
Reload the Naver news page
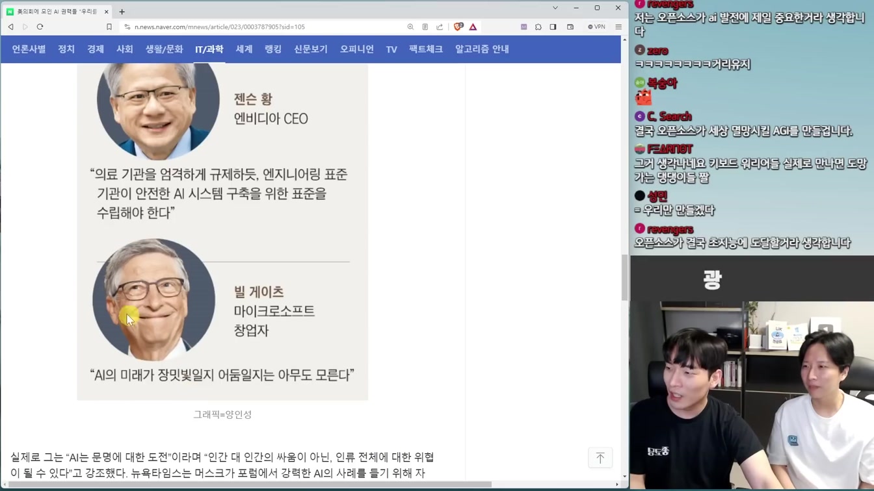pos(40,27)
